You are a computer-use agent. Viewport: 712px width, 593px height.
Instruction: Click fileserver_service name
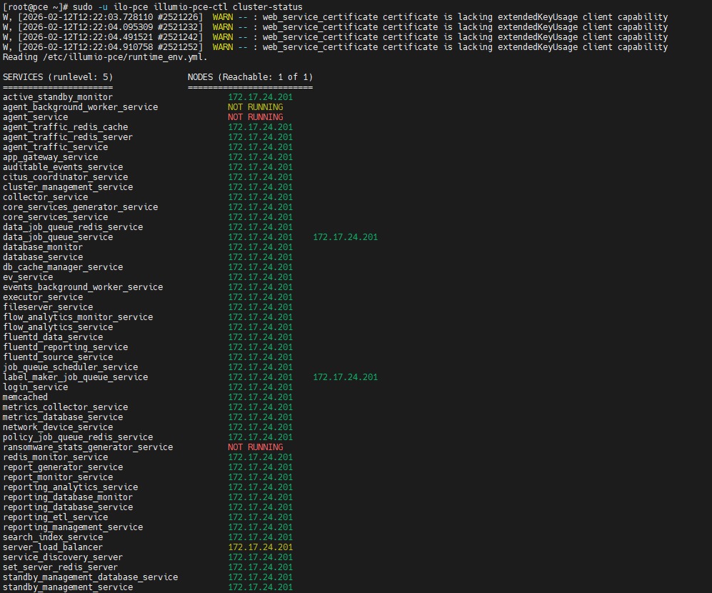(x=48, y=307)
